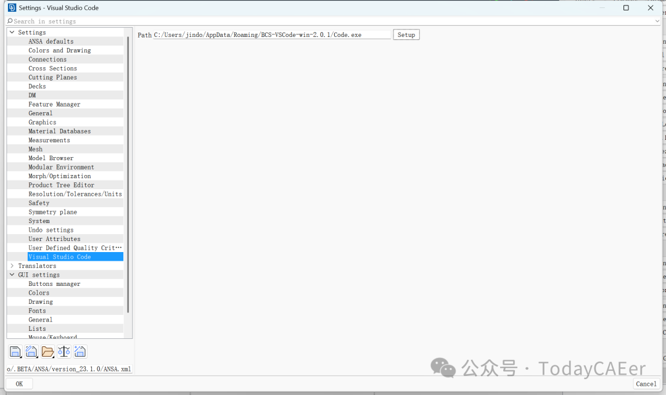Select Colors under GUI settings

point(39,293)
